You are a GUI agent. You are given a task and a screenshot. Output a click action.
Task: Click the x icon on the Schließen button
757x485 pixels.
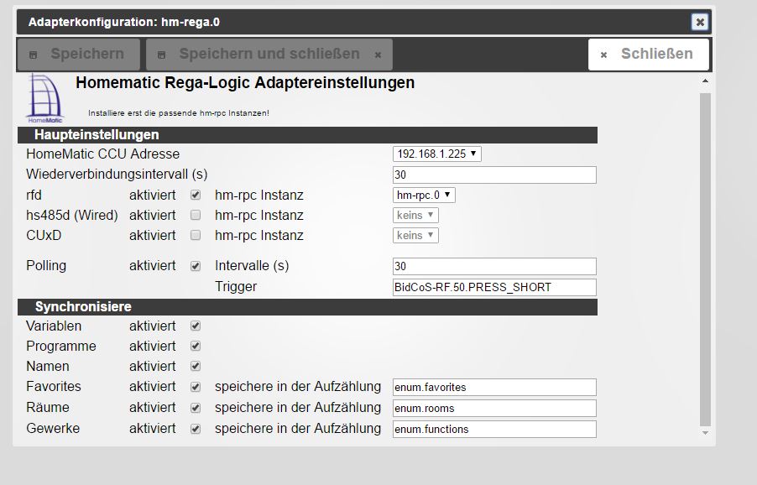click(603, 55)
